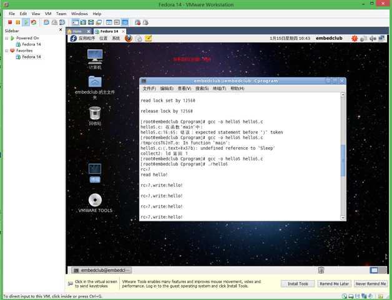Viewport: 392px width, 300px height.
Task: Open the Team menu
Action: pyautogui.click(x=61, y=14)
